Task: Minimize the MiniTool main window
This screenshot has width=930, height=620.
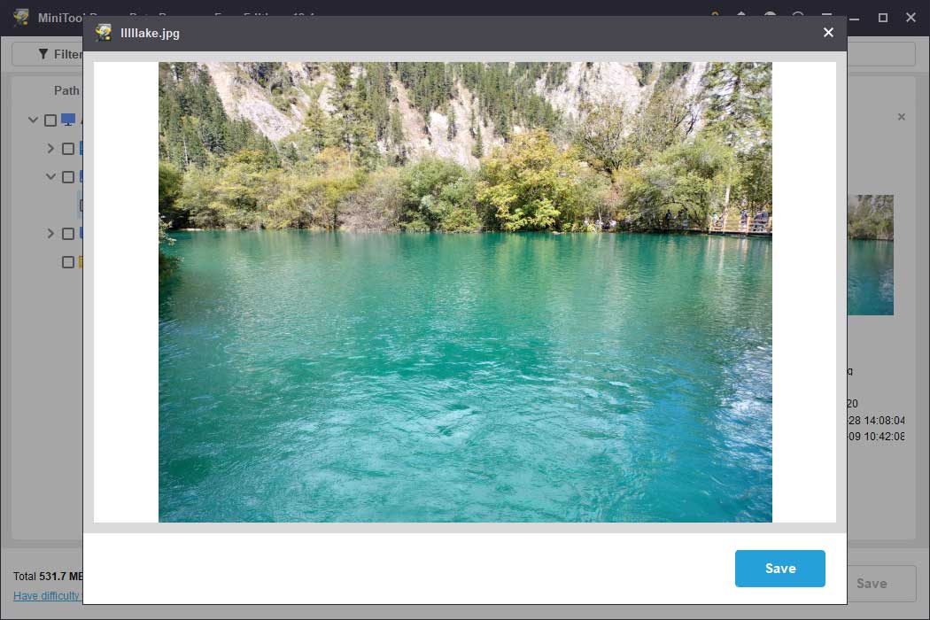Action: click(x=855, y=18)
